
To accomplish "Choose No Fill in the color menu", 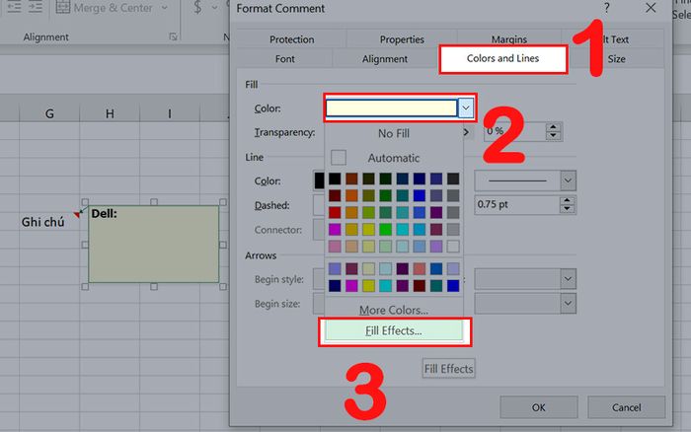I will point(394,133).
